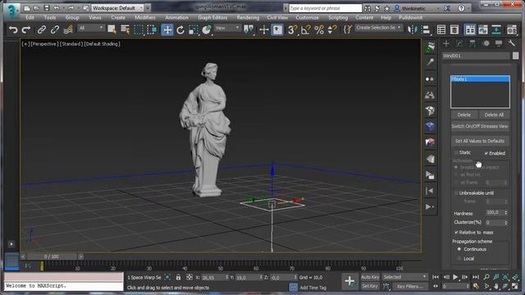Click the object color swatch beside Wind001
The image size is (525, 295).
515,56
